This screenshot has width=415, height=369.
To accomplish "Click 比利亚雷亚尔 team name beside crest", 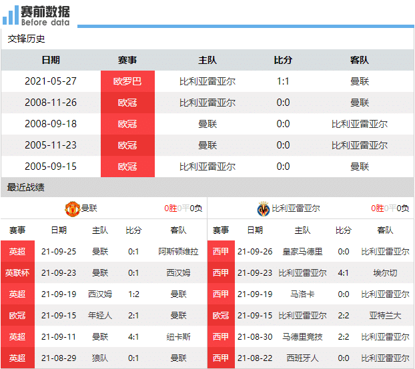I will pos(296,208).
